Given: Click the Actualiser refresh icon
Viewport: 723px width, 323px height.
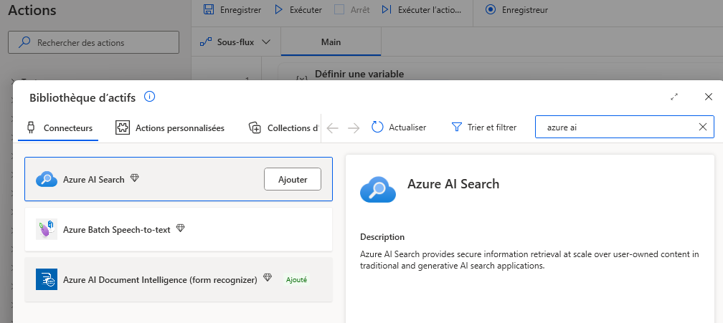Looking at the screenshot, I should [x=377, y=127].
